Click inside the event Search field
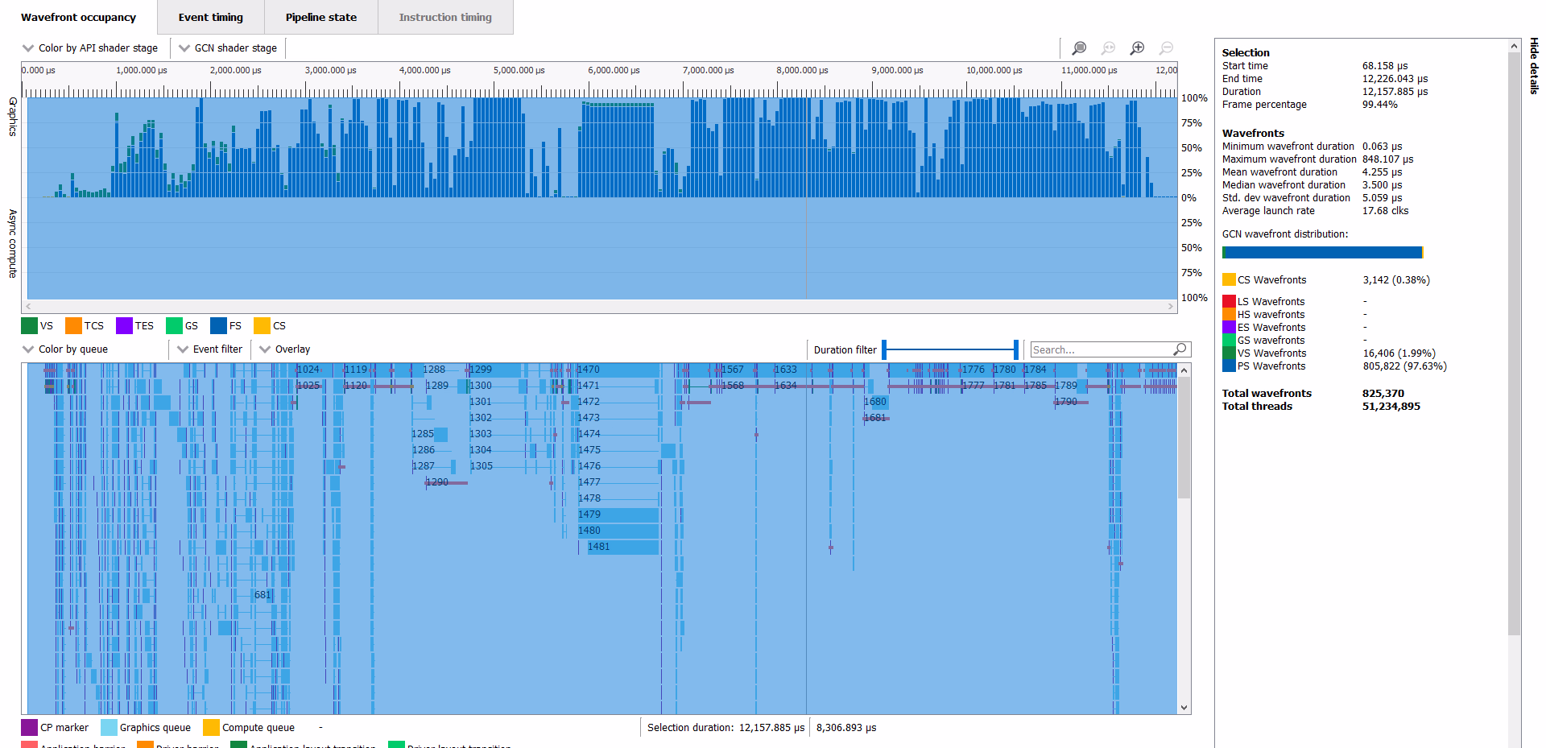Screen dimensions: 1546x748 tap(1099, 349)
